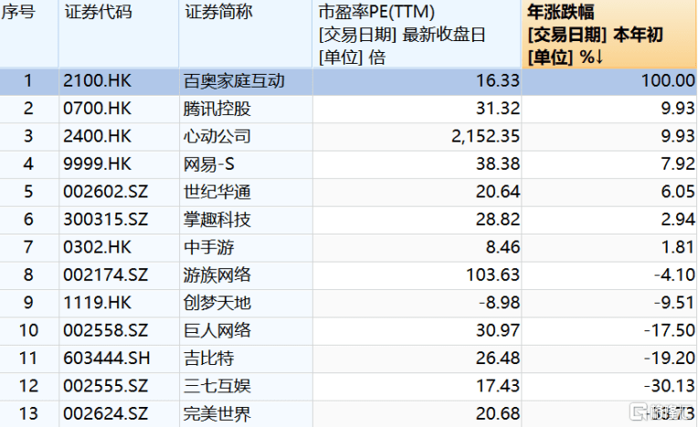
Task: Select stock code 0302.HK
Action: click(x=98, y=247)
